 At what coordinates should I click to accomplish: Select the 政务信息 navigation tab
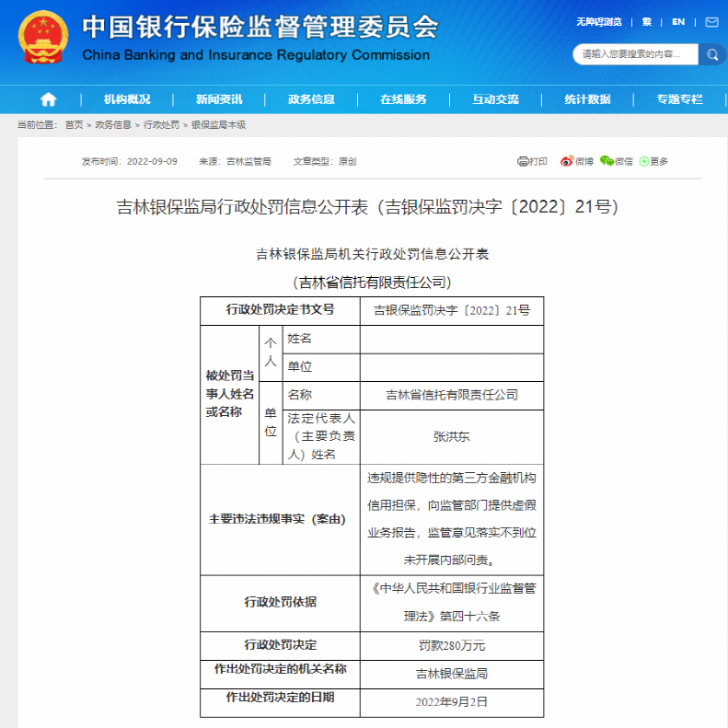(311, 99)
